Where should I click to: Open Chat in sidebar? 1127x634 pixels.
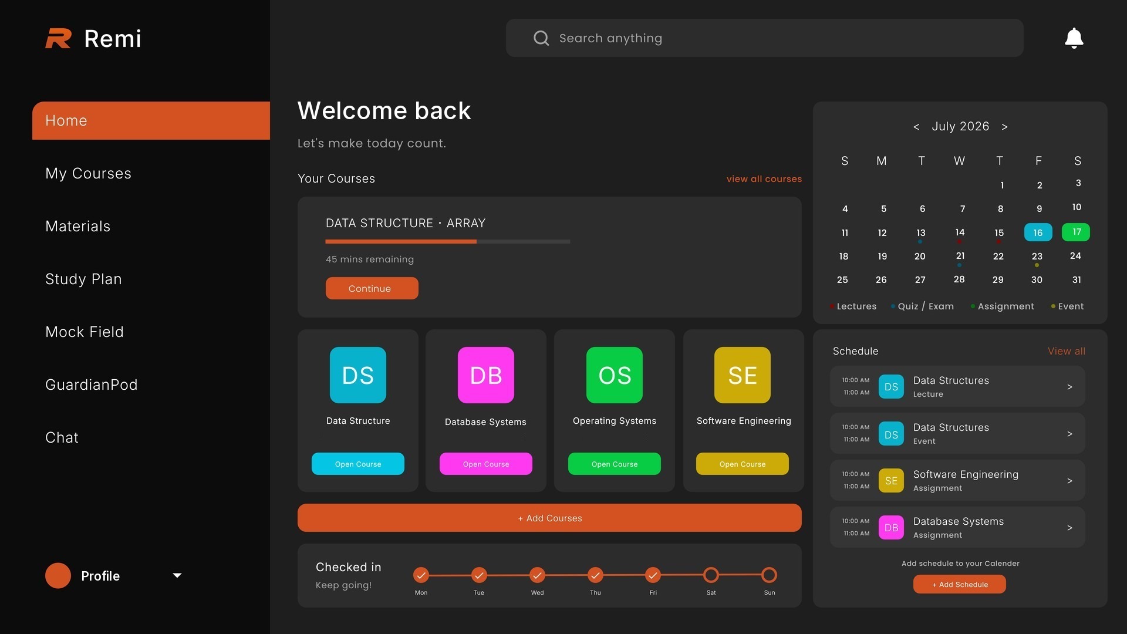click(x=62, y=437)
